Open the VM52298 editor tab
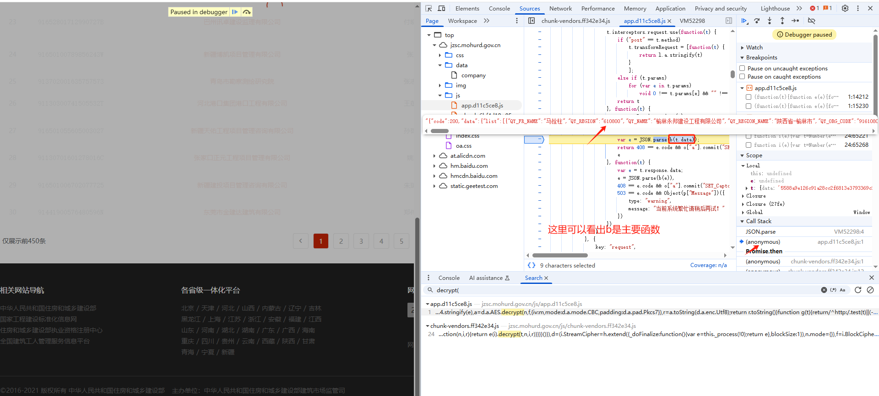 pos(692,21)
